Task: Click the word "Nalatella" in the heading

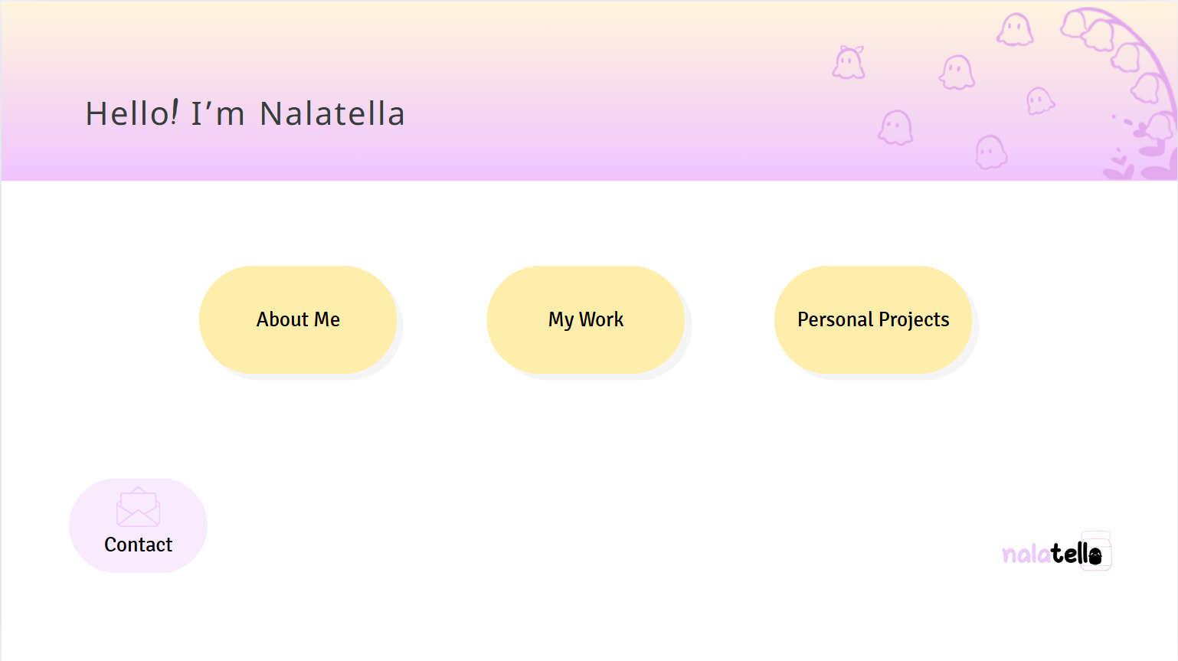Action: [332, 114]
